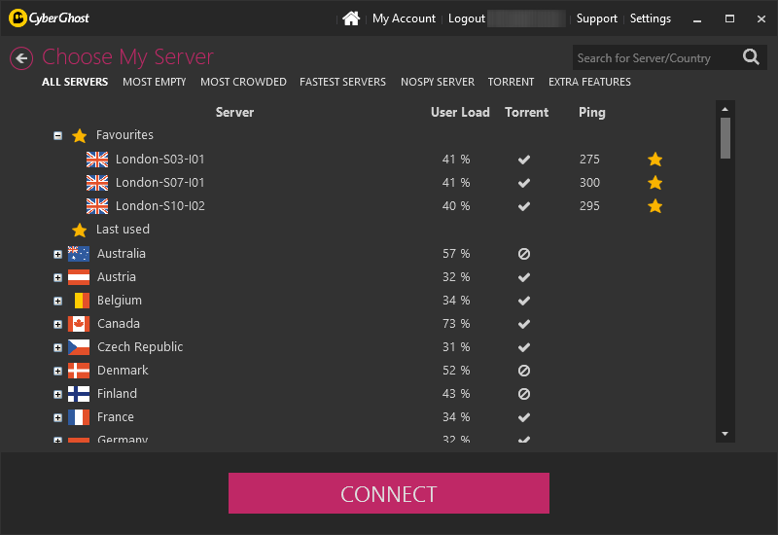Switch to the NOSPY SERVER tab

click(x=438, y=82)
